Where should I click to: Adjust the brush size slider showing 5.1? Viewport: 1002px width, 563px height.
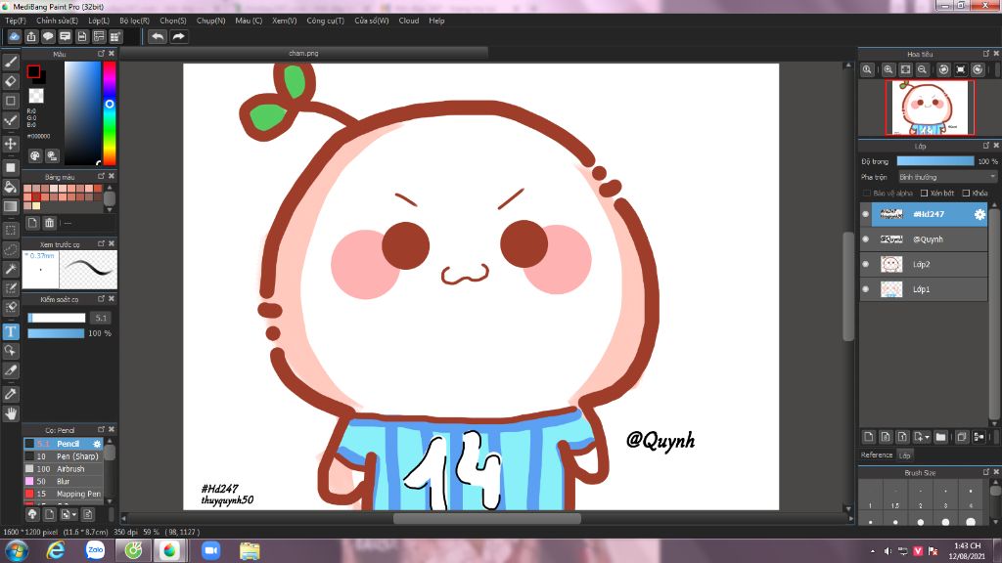[x=56, y=318]
